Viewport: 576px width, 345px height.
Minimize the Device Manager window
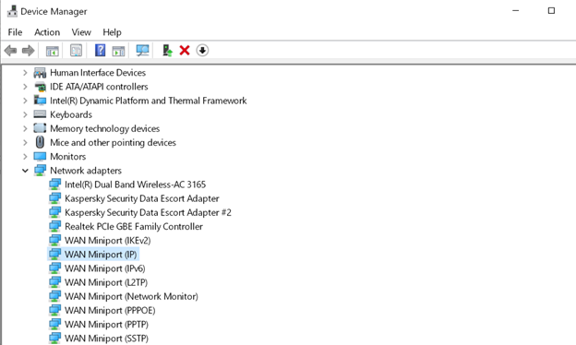[516, 11]
